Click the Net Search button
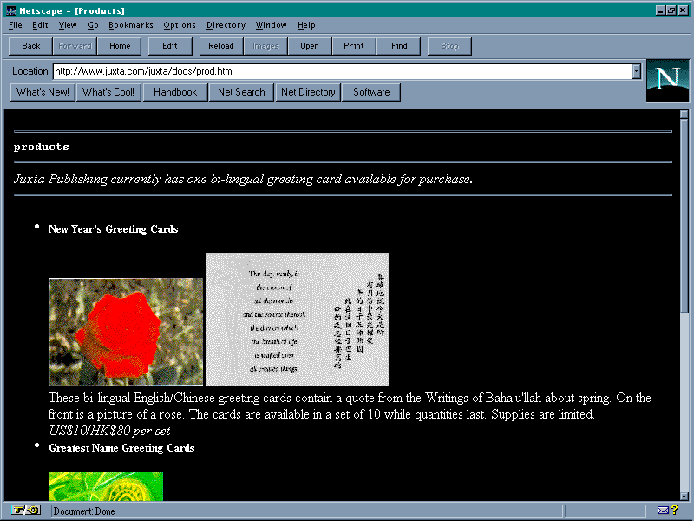Screen dimensions: 694x521 point(241,92)
